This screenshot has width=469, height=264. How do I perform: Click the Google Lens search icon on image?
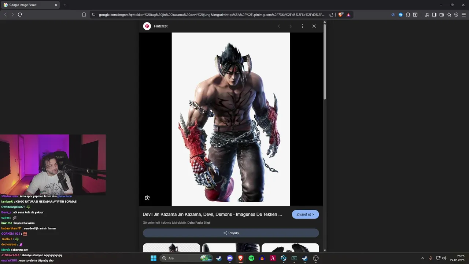[147, 198]
